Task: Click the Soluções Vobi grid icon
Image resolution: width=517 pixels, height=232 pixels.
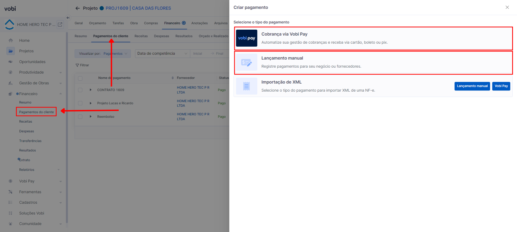Action: pyautogui.click(x=11, y=213)
